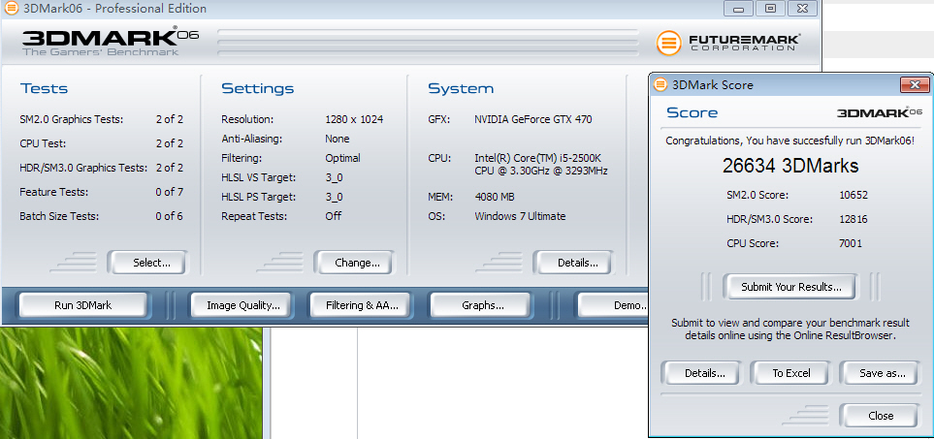Click the SM2.0 Graphics Tests label
This screenshot has height=439, width=934.
(72, 119)
